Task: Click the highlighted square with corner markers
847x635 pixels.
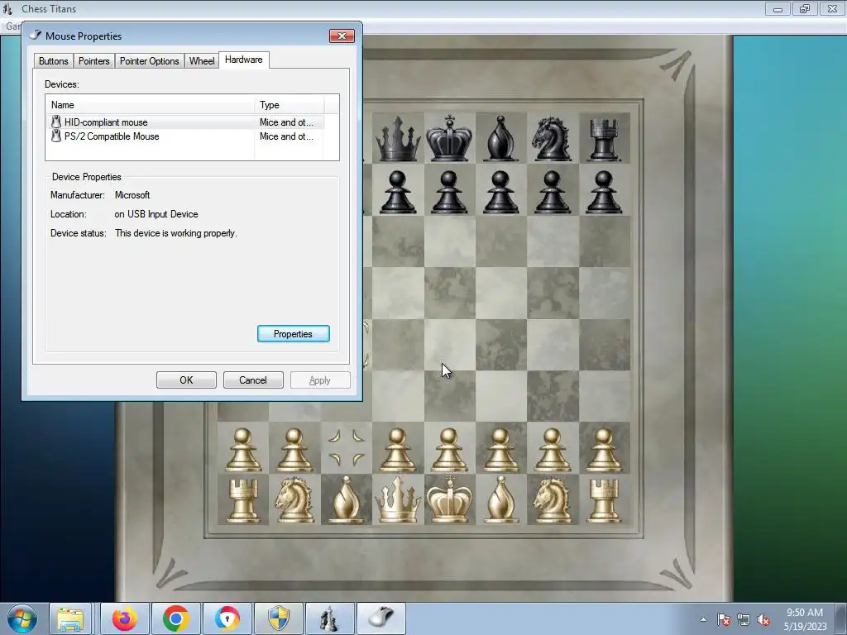Action: pyautogui.click(x=347, y=447)
